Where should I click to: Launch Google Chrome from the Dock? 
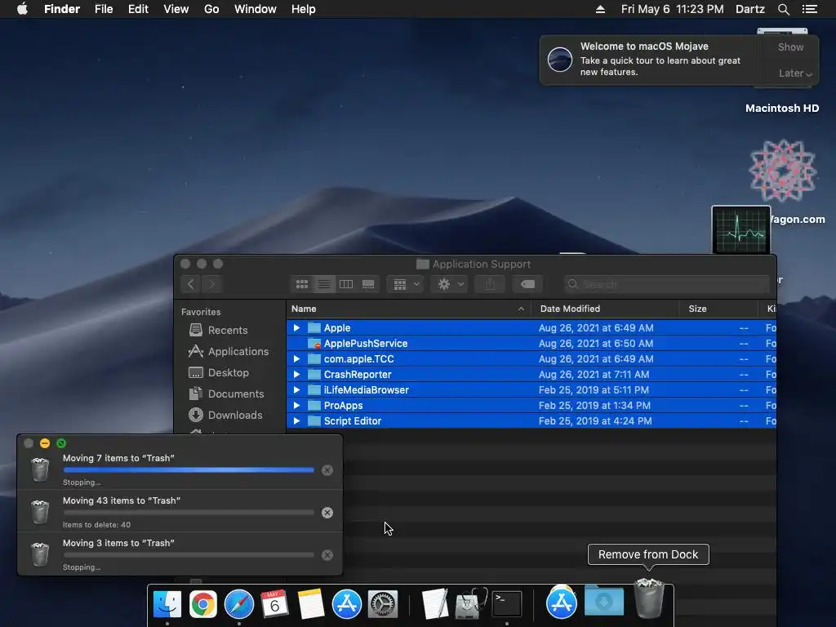203,604
